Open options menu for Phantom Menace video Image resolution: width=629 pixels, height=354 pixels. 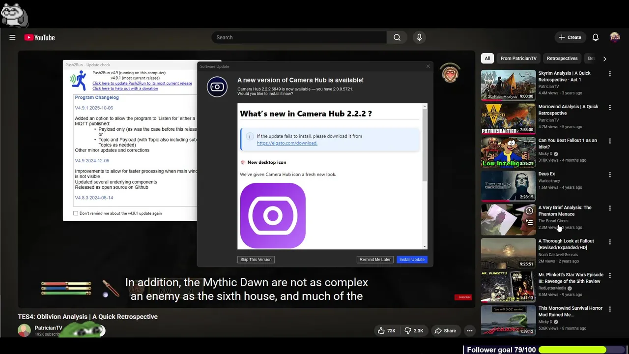click(610, 208)
